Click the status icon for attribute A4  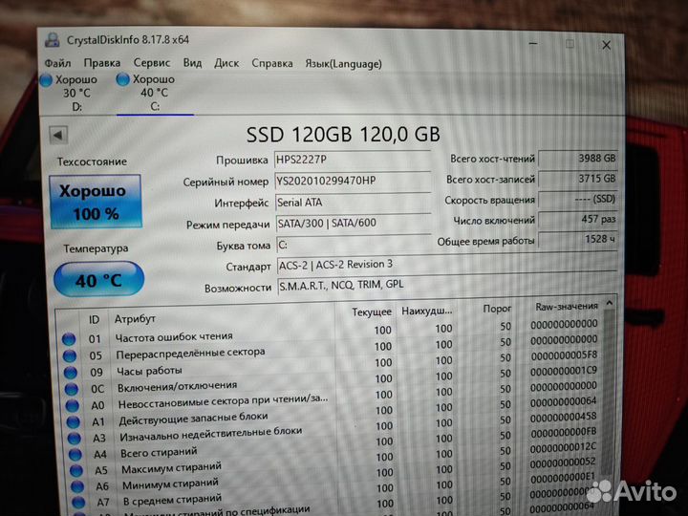click(75, 455)
